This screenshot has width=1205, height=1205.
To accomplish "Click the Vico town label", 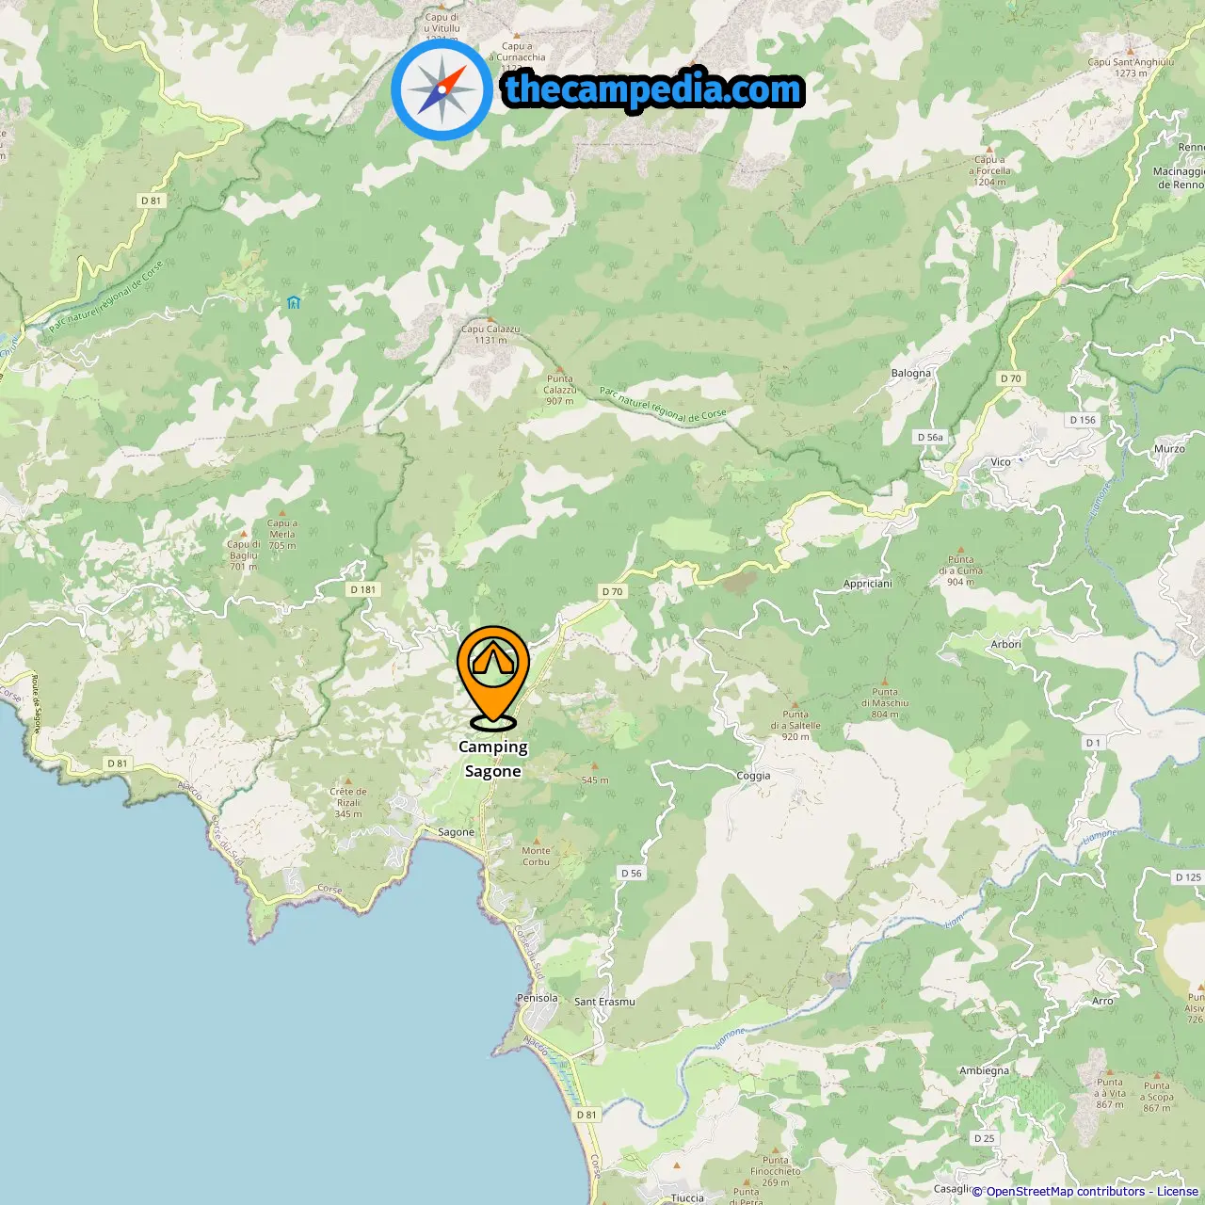I will (1001, 462).
